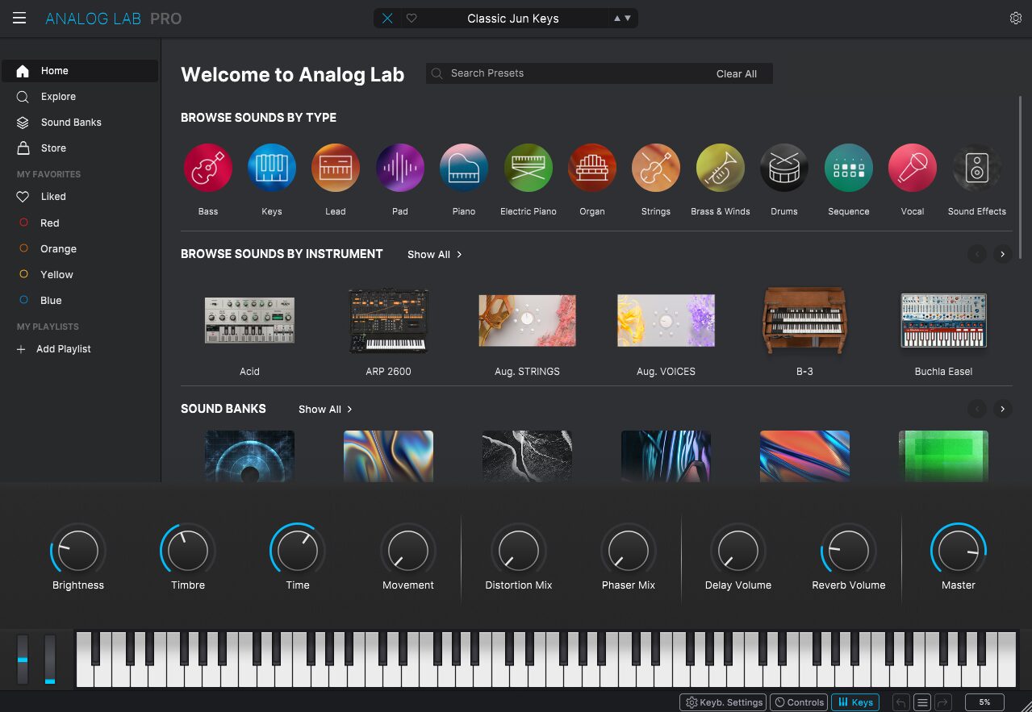Viewport: 1032px width, 712px height.
Task: Open settings gear in top right
Action: coord(1015,19)
